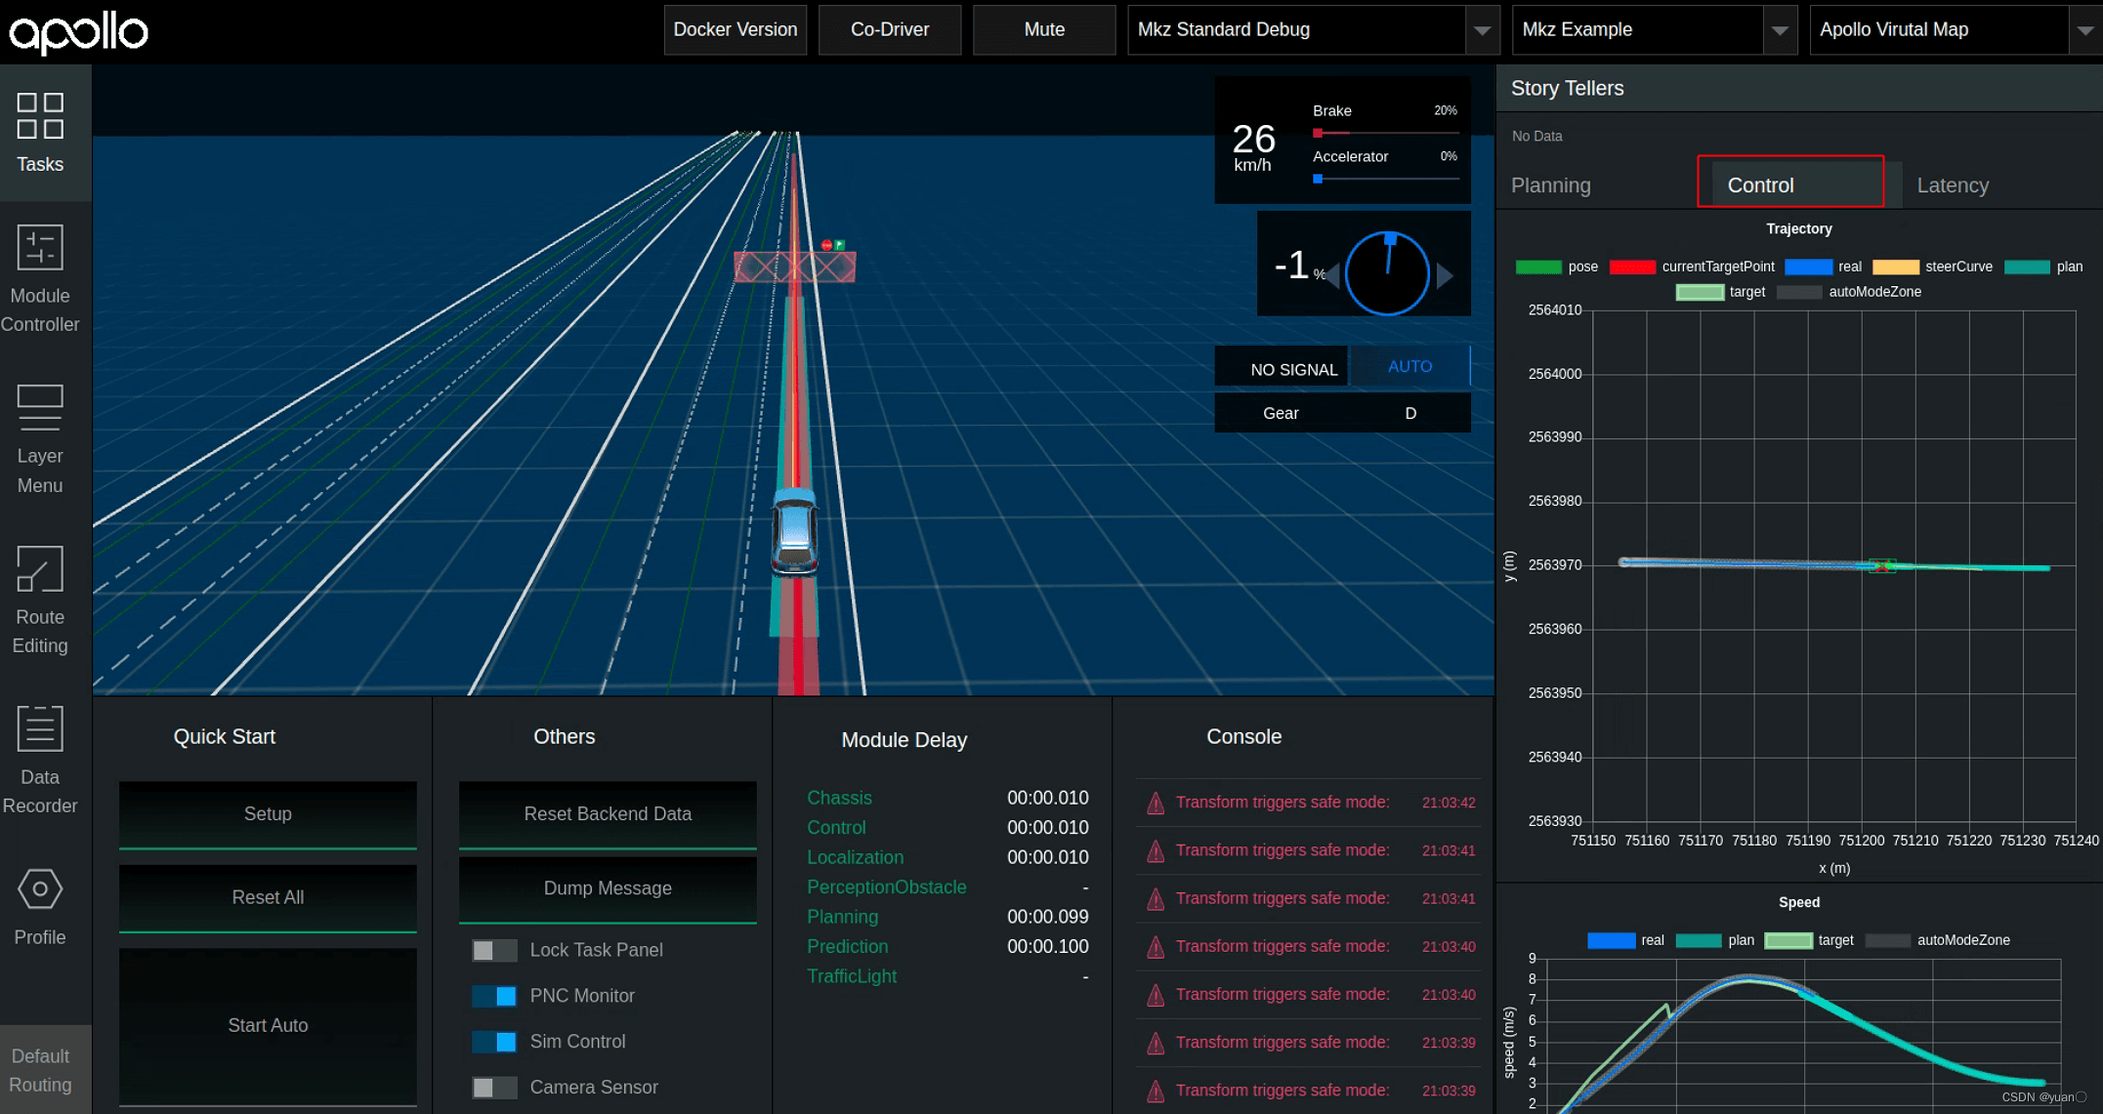Open the Module Controller panel
The height and width of the screenshot is (1114, 2103).
tap(40, 248)
